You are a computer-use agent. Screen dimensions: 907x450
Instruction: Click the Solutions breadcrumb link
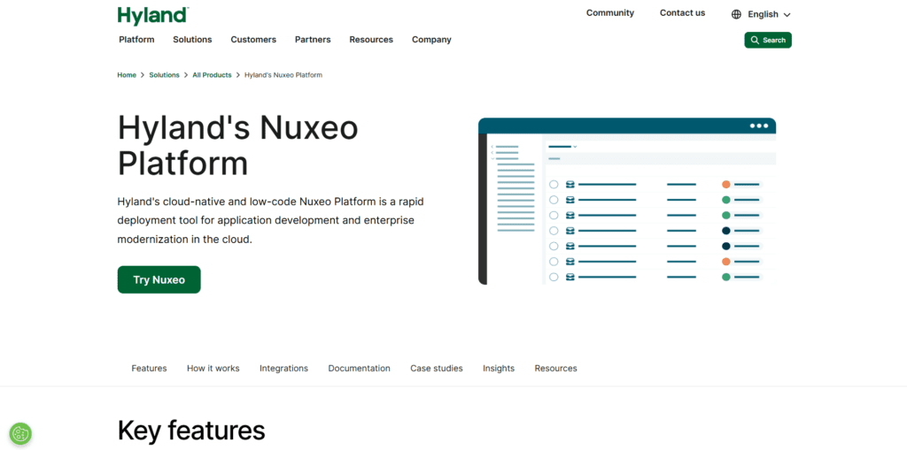pyautogui.click(x=164, y=75)
